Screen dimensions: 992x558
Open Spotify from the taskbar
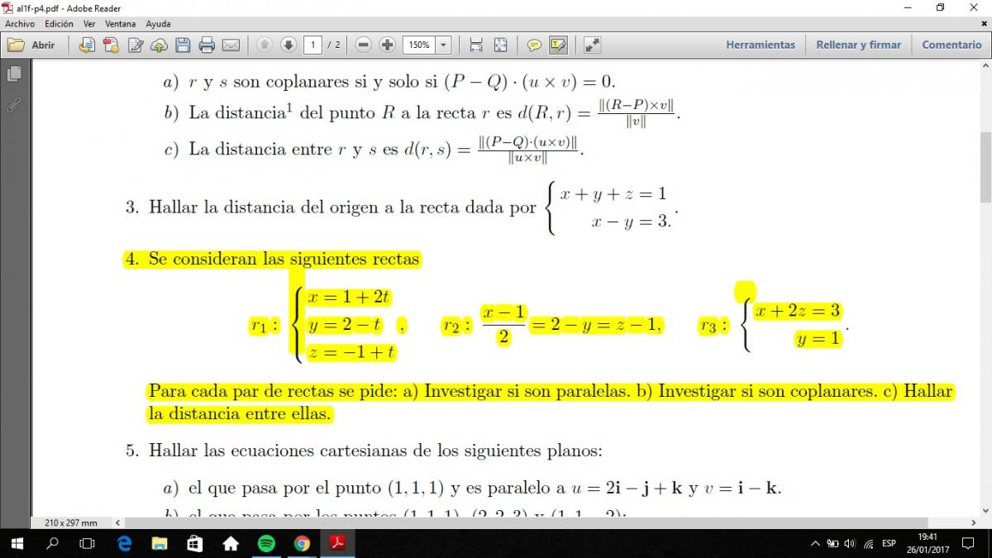point(266,543)
